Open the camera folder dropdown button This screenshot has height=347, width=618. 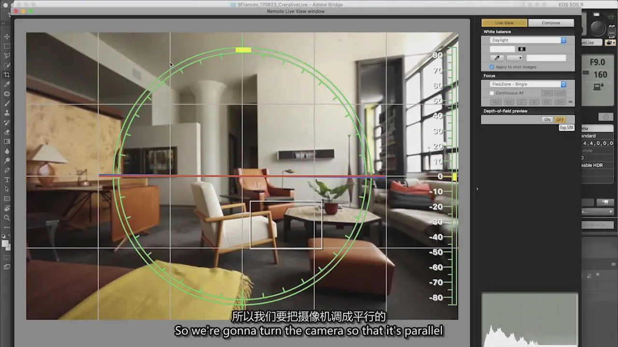pos(610,42)
